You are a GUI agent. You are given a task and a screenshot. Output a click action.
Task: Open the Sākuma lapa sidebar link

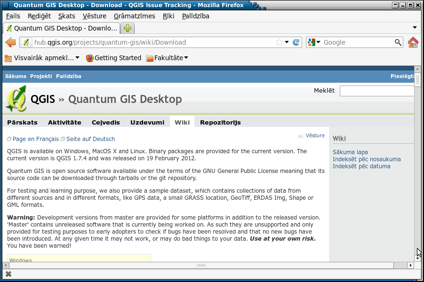click(350, 152)
